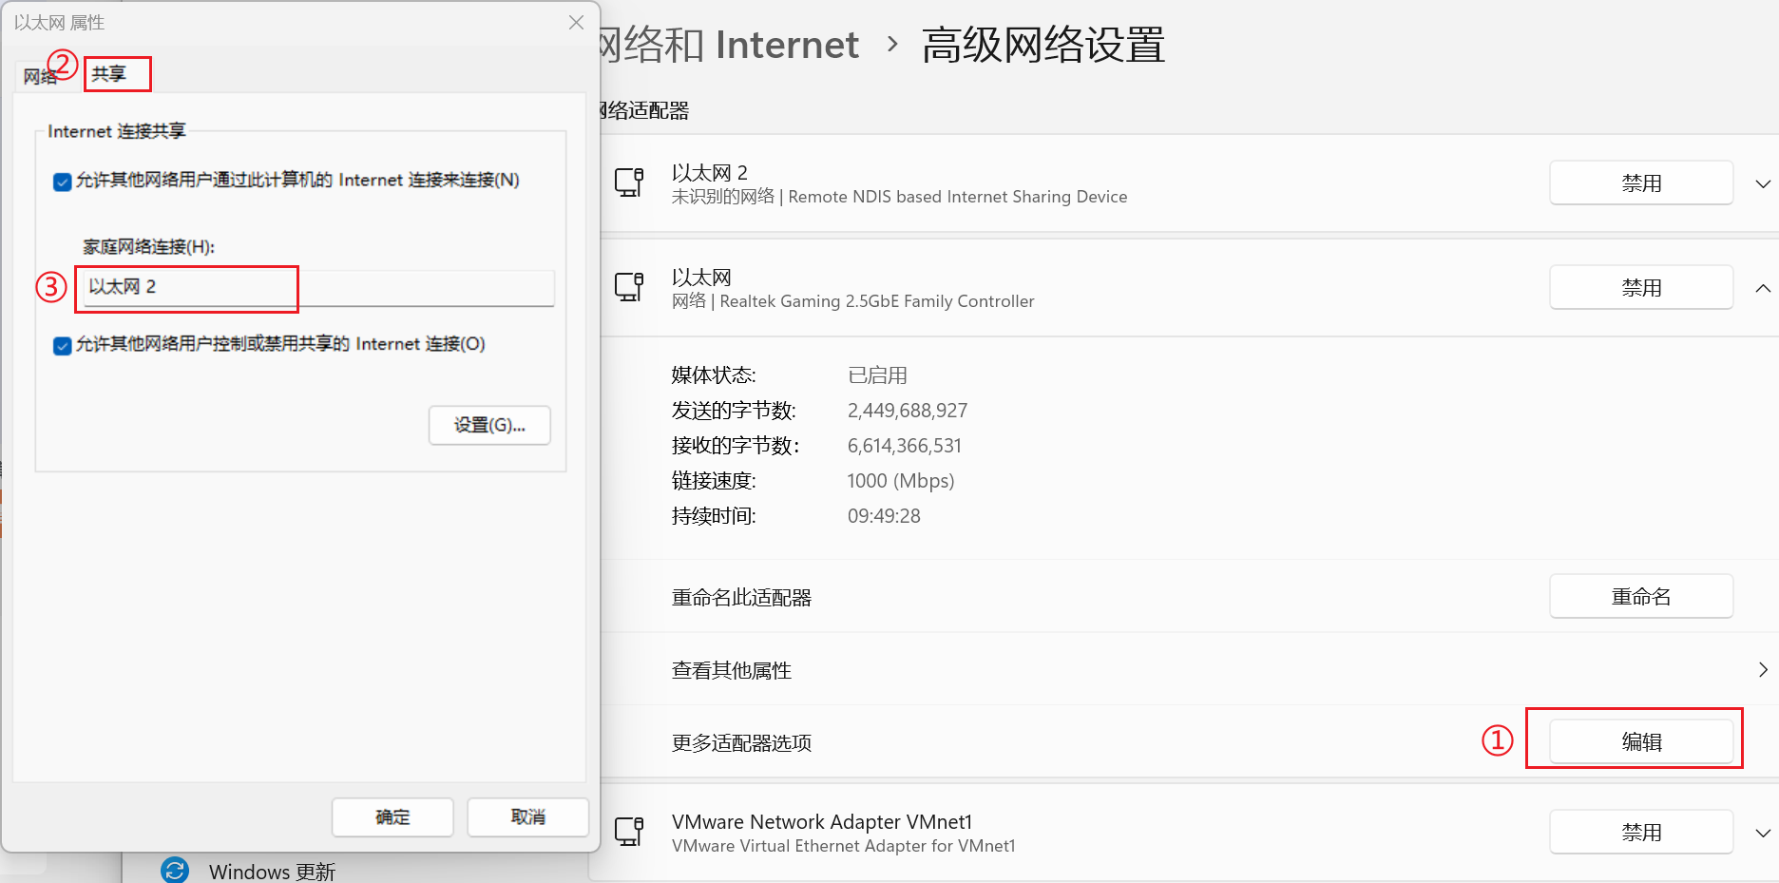Viewport: 1779px width, 883px height.
Task: Click the Realtek 以太网 adapter icon
Action: point(629,286)
